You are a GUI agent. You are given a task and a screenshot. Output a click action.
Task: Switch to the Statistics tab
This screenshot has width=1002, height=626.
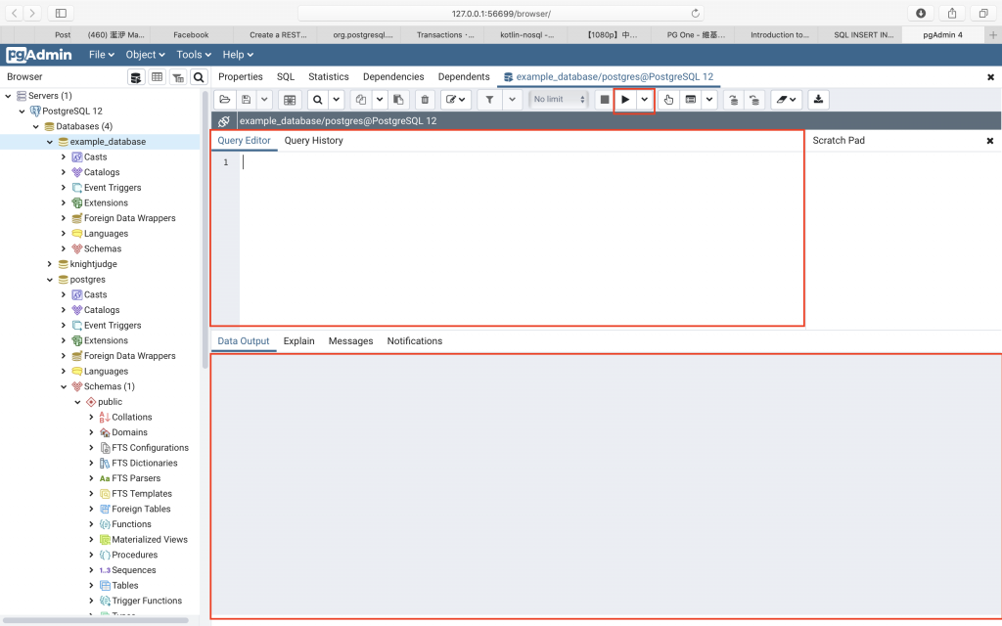click(x=329, y=76)
